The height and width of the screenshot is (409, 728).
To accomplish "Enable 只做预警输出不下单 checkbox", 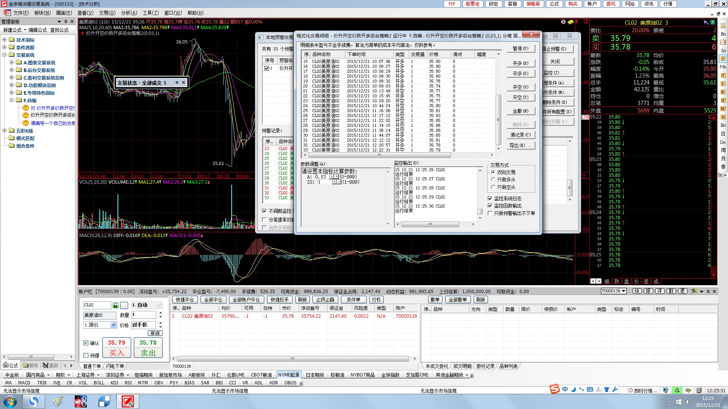I will tap(490, 213).
